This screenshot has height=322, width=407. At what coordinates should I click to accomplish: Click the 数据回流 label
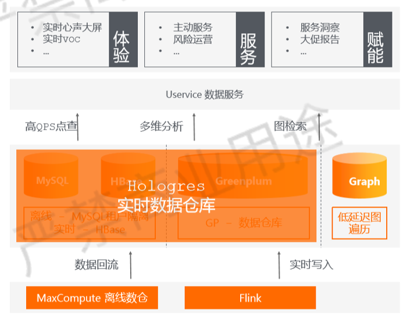pos(97,264)
